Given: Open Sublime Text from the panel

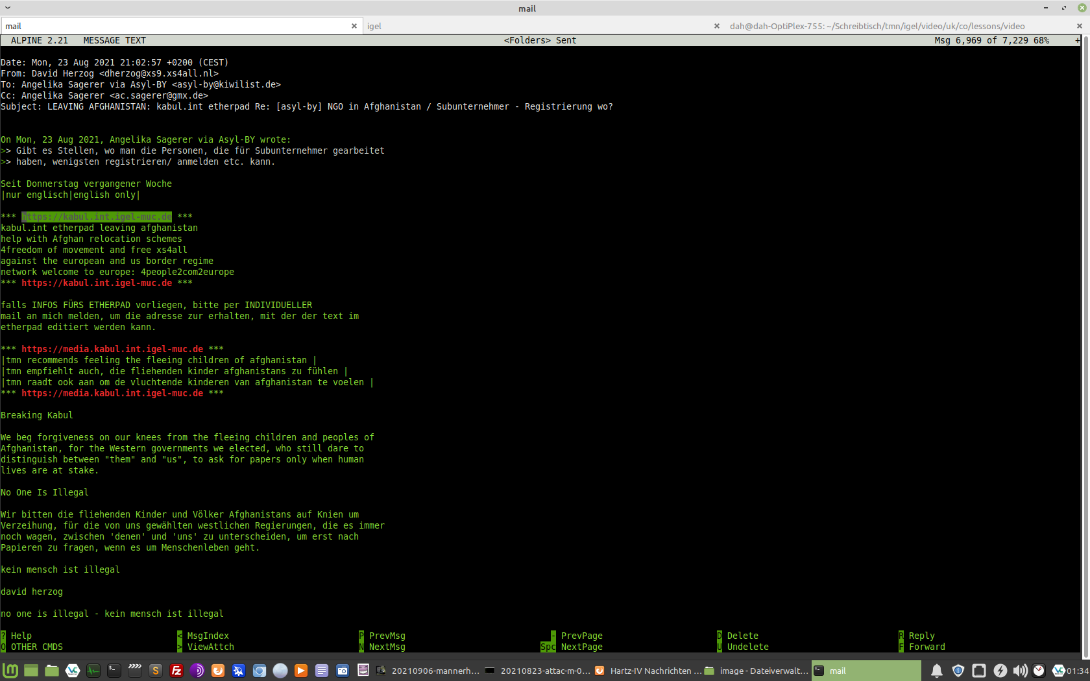Looking at the screenshot, I should pos(155,671).
